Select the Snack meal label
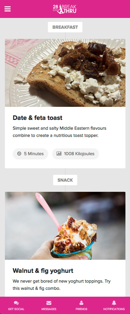Screen dimensions: 130x314 (65, 180)
